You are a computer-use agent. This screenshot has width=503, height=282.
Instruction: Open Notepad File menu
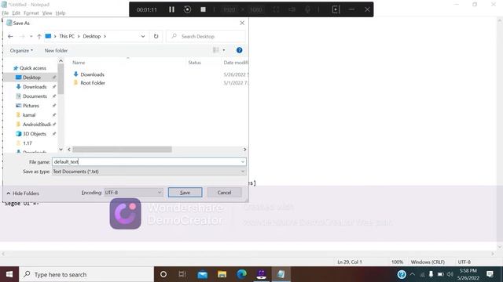6,13
